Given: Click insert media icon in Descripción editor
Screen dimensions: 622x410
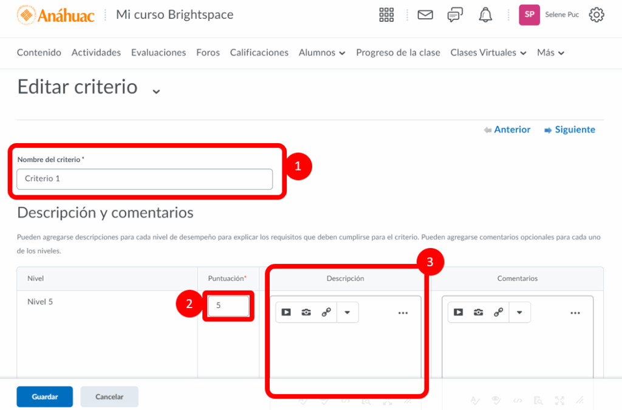Looking at the screenshot, I should tap(286, 312).
